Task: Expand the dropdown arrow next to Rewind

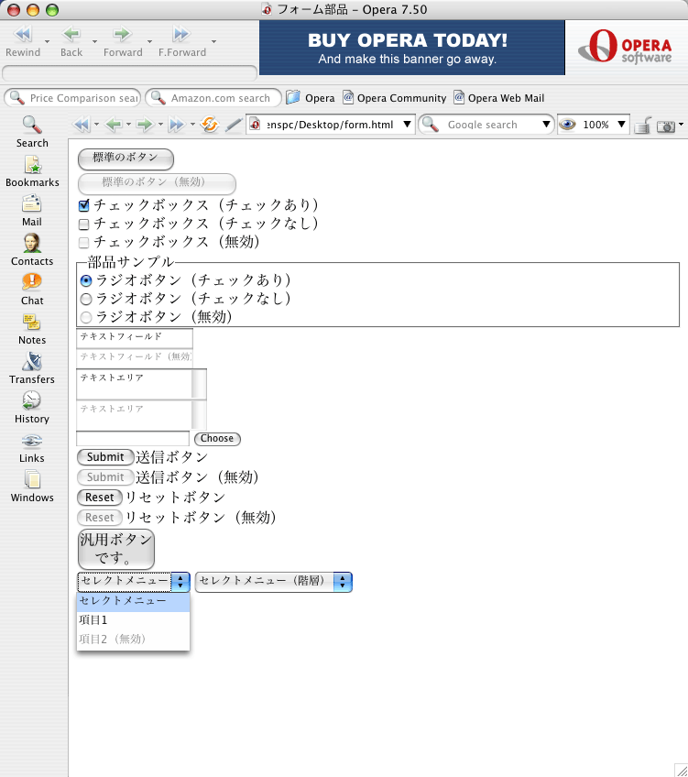Action: pyautogui.click(x=47, y=41)
